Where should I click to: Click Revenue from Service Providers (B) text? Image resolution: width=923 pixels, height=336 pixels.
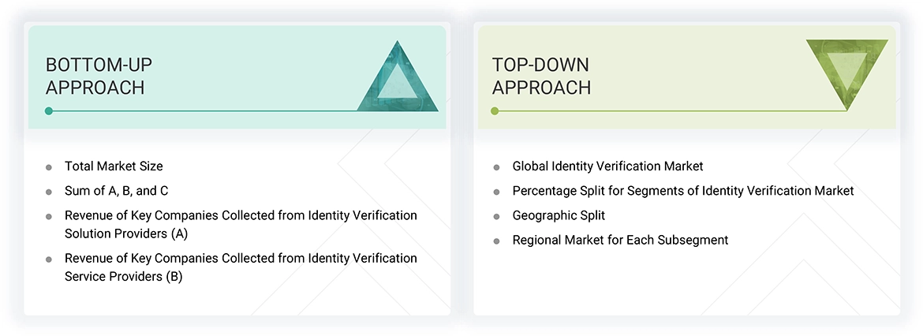point(241,267)
